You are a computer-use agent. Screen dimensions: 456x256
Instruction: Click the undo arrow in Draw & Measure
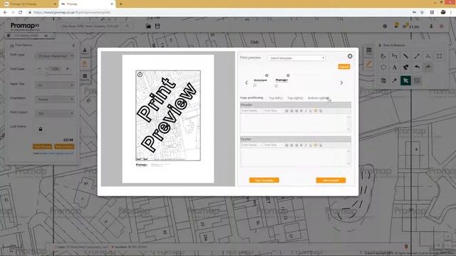(417, 68)
